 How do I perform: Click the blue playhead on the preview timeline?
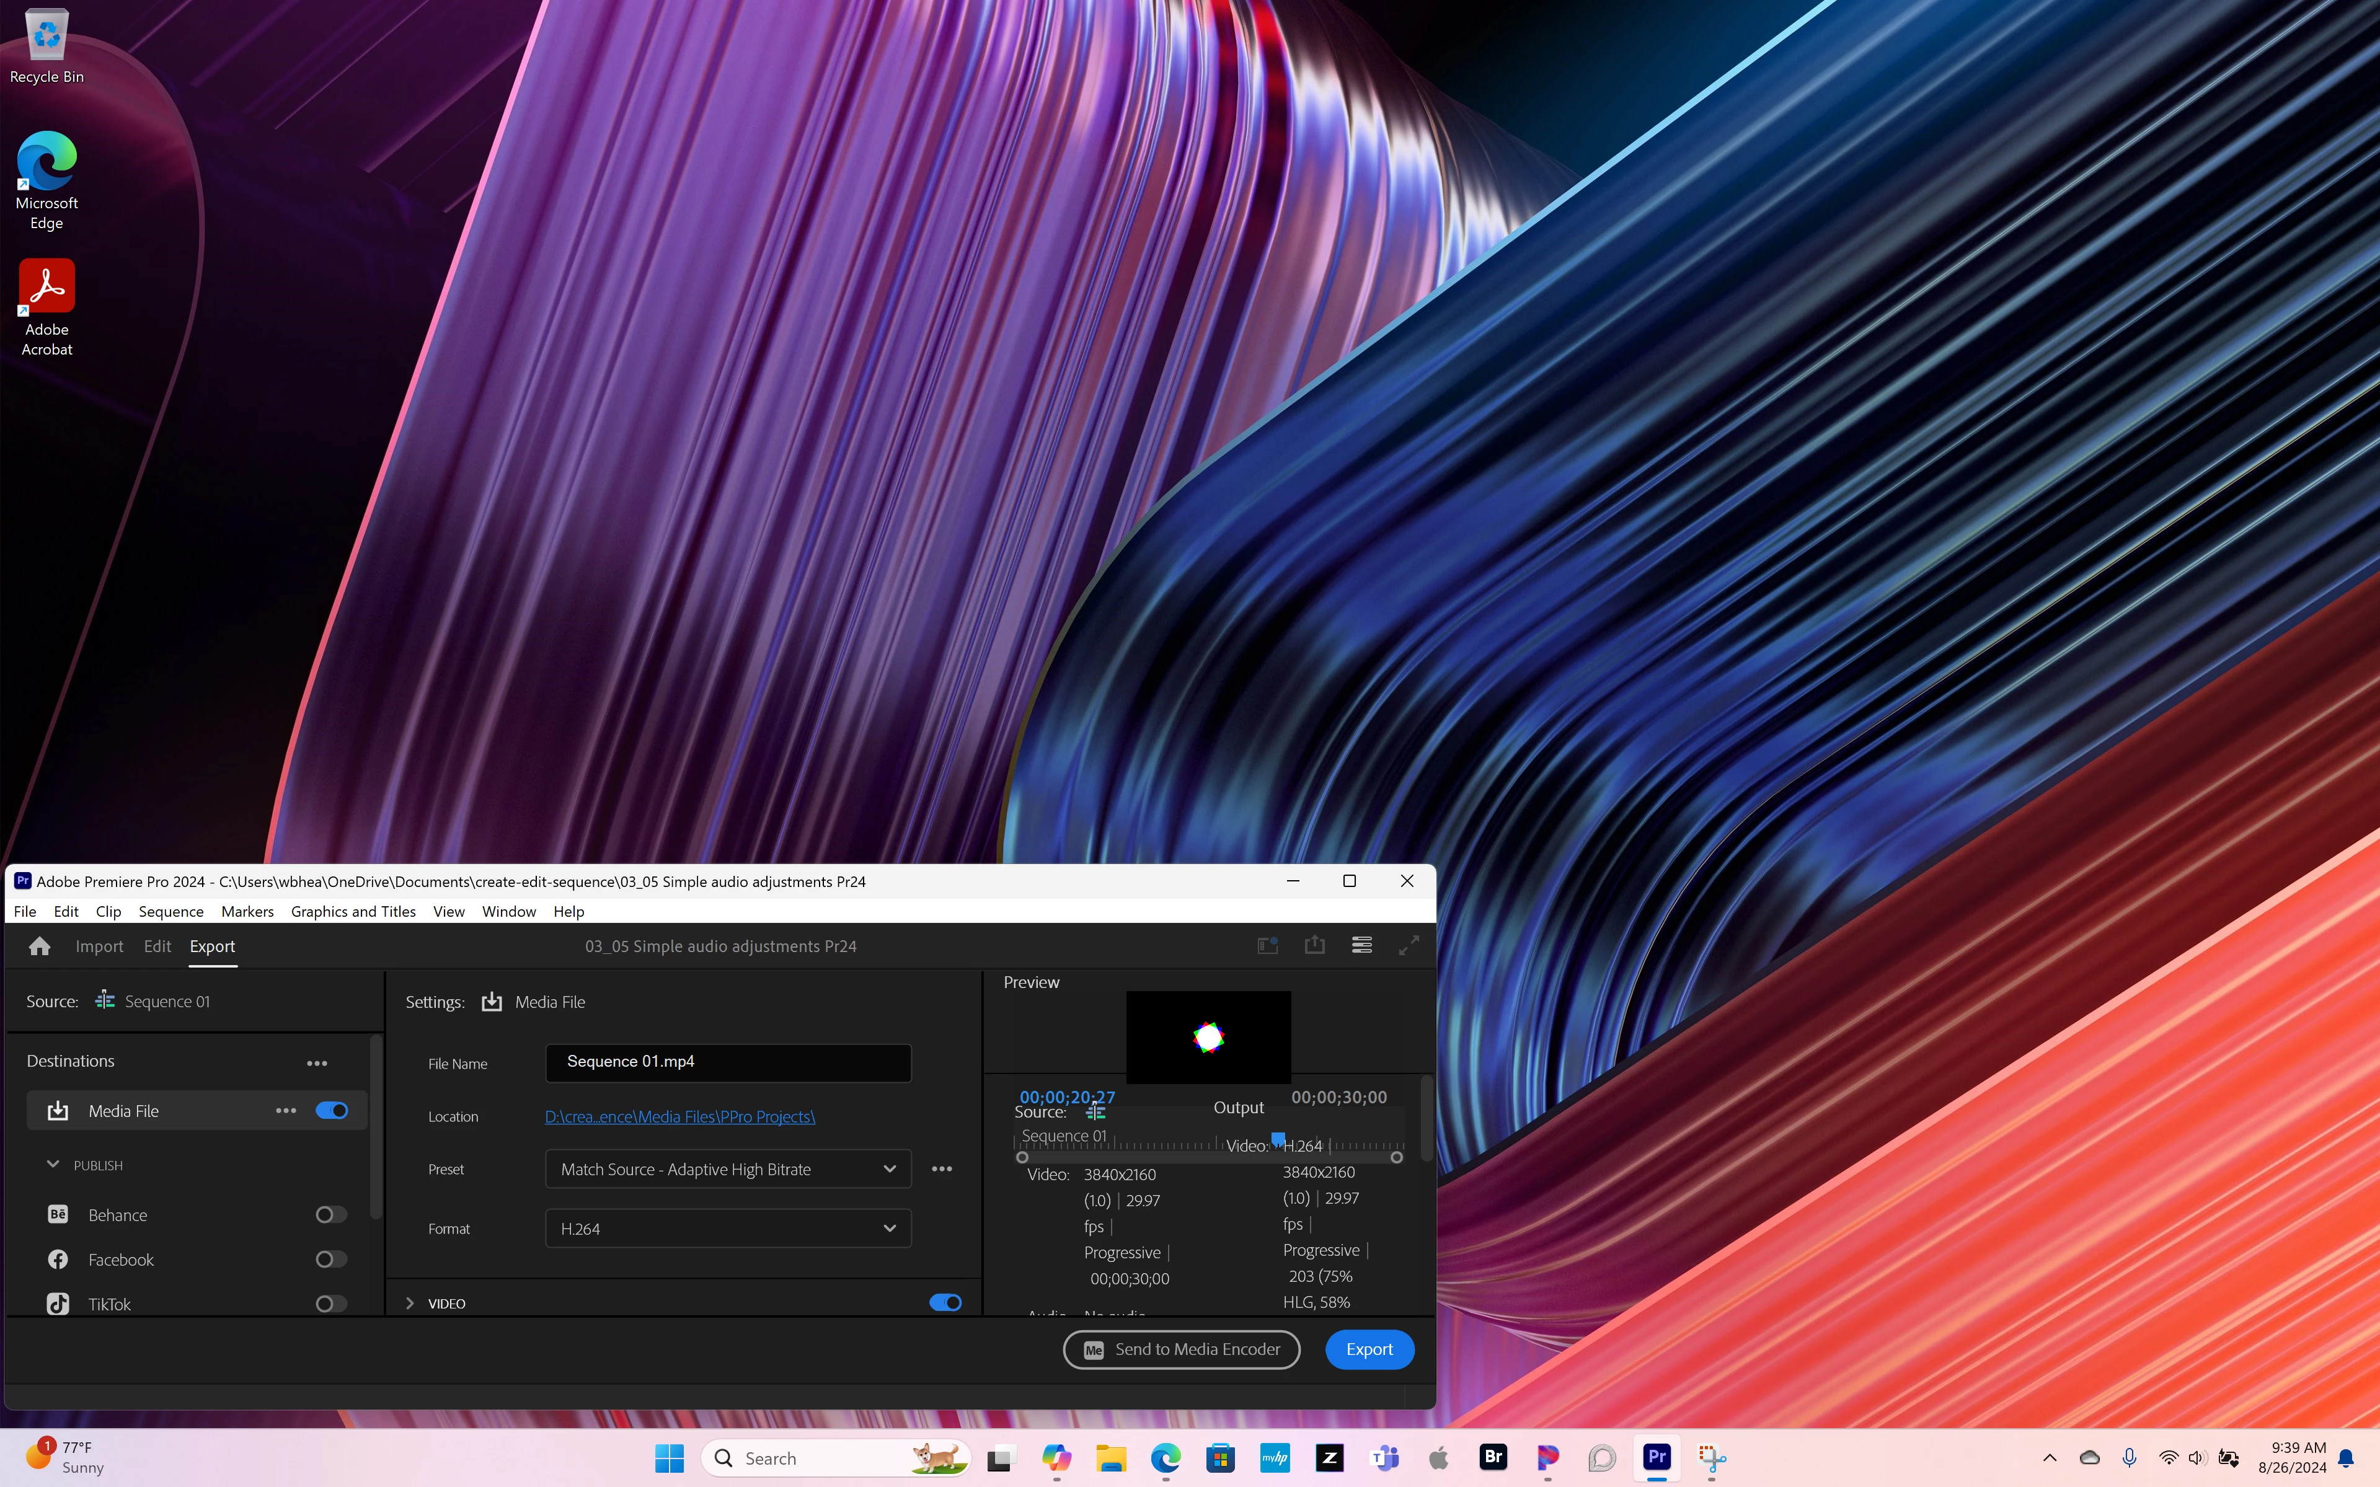[x=1278, y=1139]
